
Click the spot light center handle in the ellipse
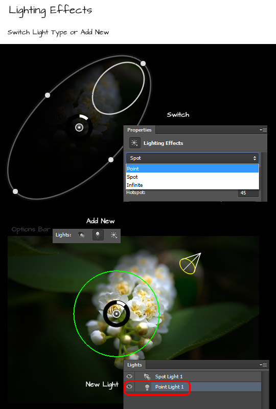point(79,127)
